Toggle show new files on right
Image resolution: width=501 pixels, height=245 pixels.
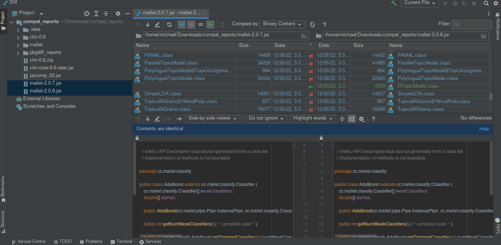[210, 25]
